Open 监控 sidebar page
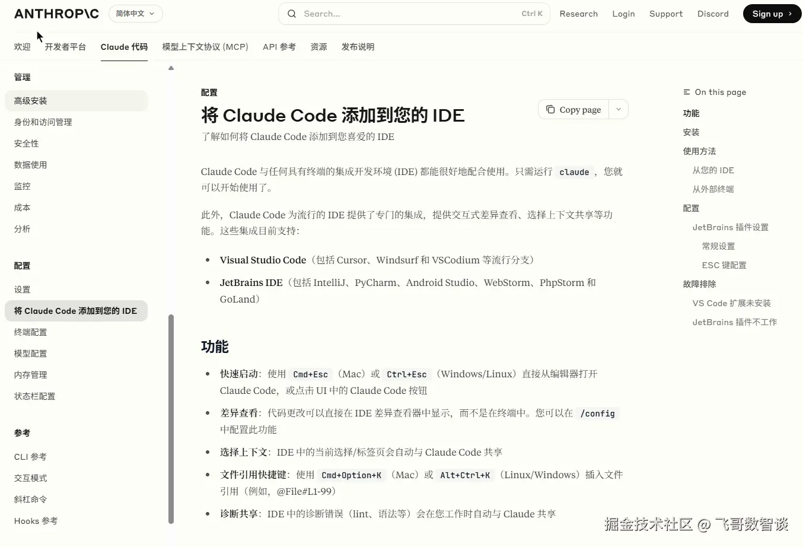Image resolution: width=803 pixels, height=547 pixels. coord(76,186)
